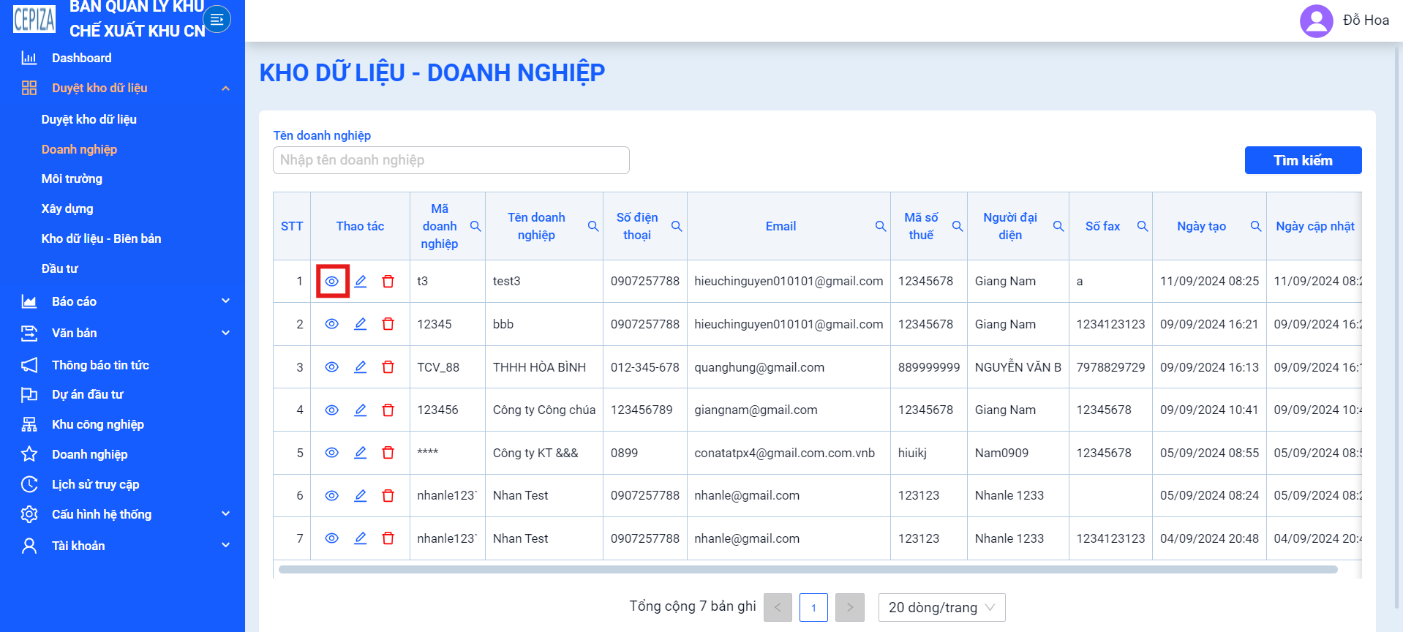Click the eye view icon for row t3
Viewport: 1403px width, 632px height.
[332, 282]
